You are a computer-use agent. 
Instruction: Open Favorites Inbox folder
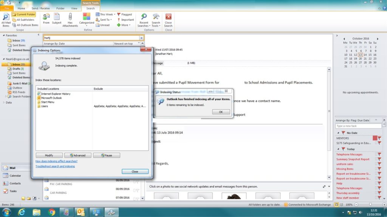coord(16,41)
